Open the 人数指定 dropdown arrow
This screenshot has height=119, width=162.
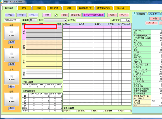(128, 20)
